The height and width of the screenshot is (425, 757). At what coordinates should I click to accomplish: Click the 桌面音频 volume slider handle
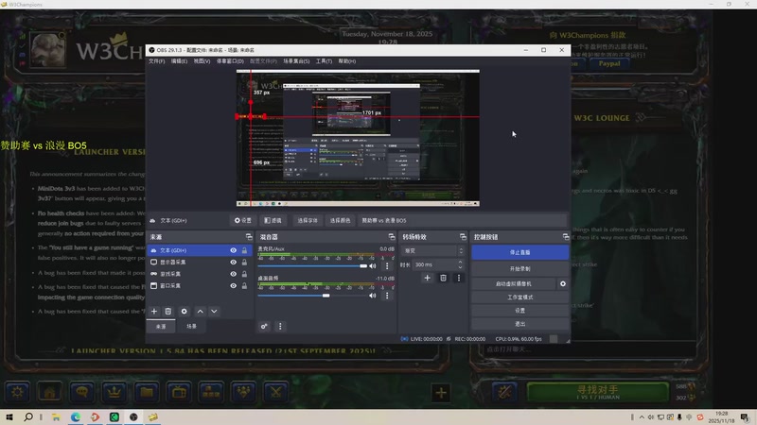(x=326, y=296)
